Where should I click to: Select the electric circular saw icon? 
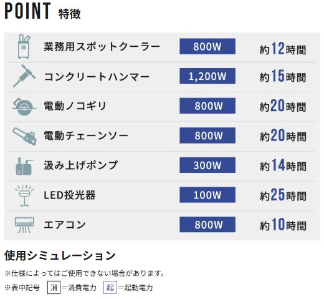coord(24,106)
